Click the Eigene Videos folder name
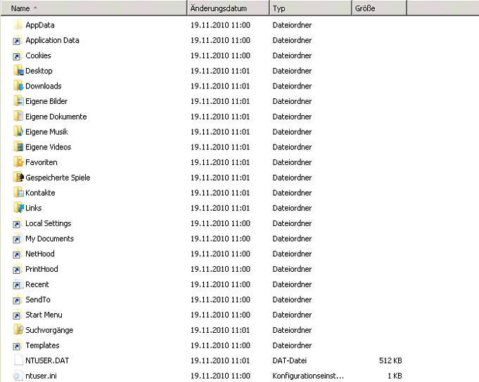Image resolution: width=479 pixels, height=382 pixels. click(48, 147)
